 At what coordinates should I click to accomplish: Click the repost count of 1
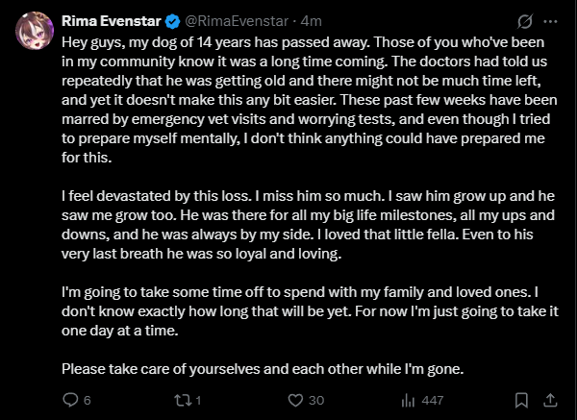[198, 400]
